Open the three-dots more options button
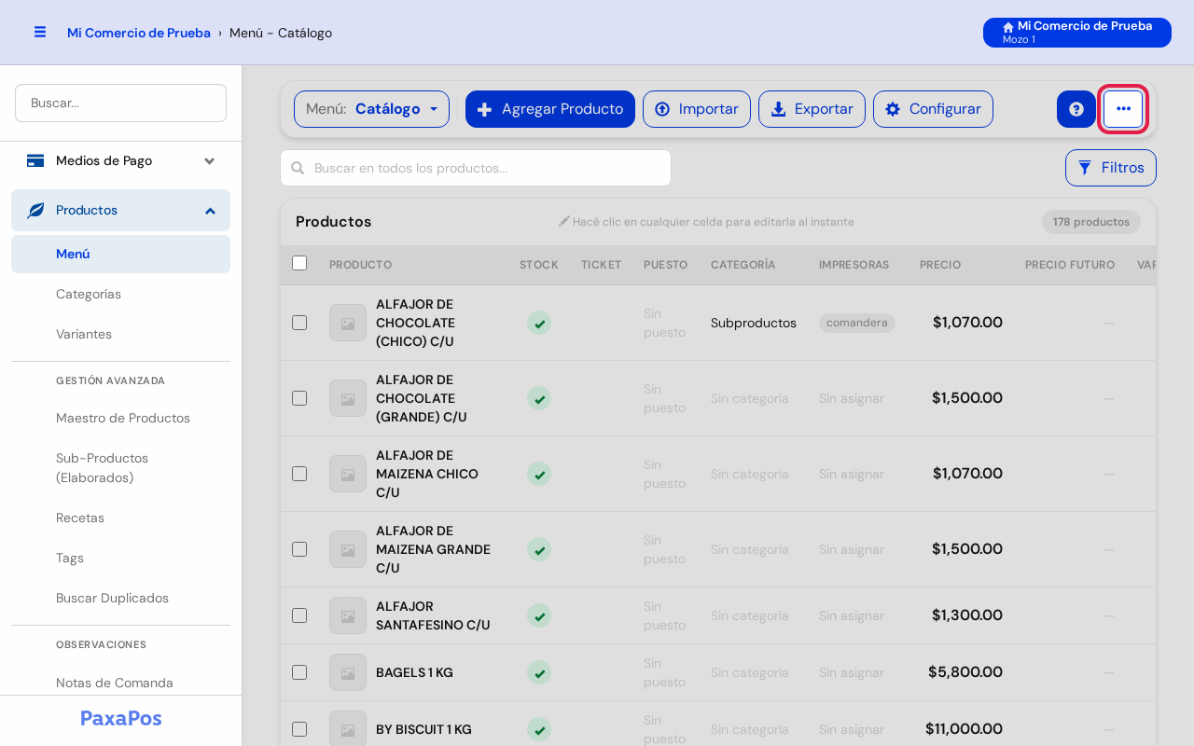1194x746 pixels. (1123, 109)
